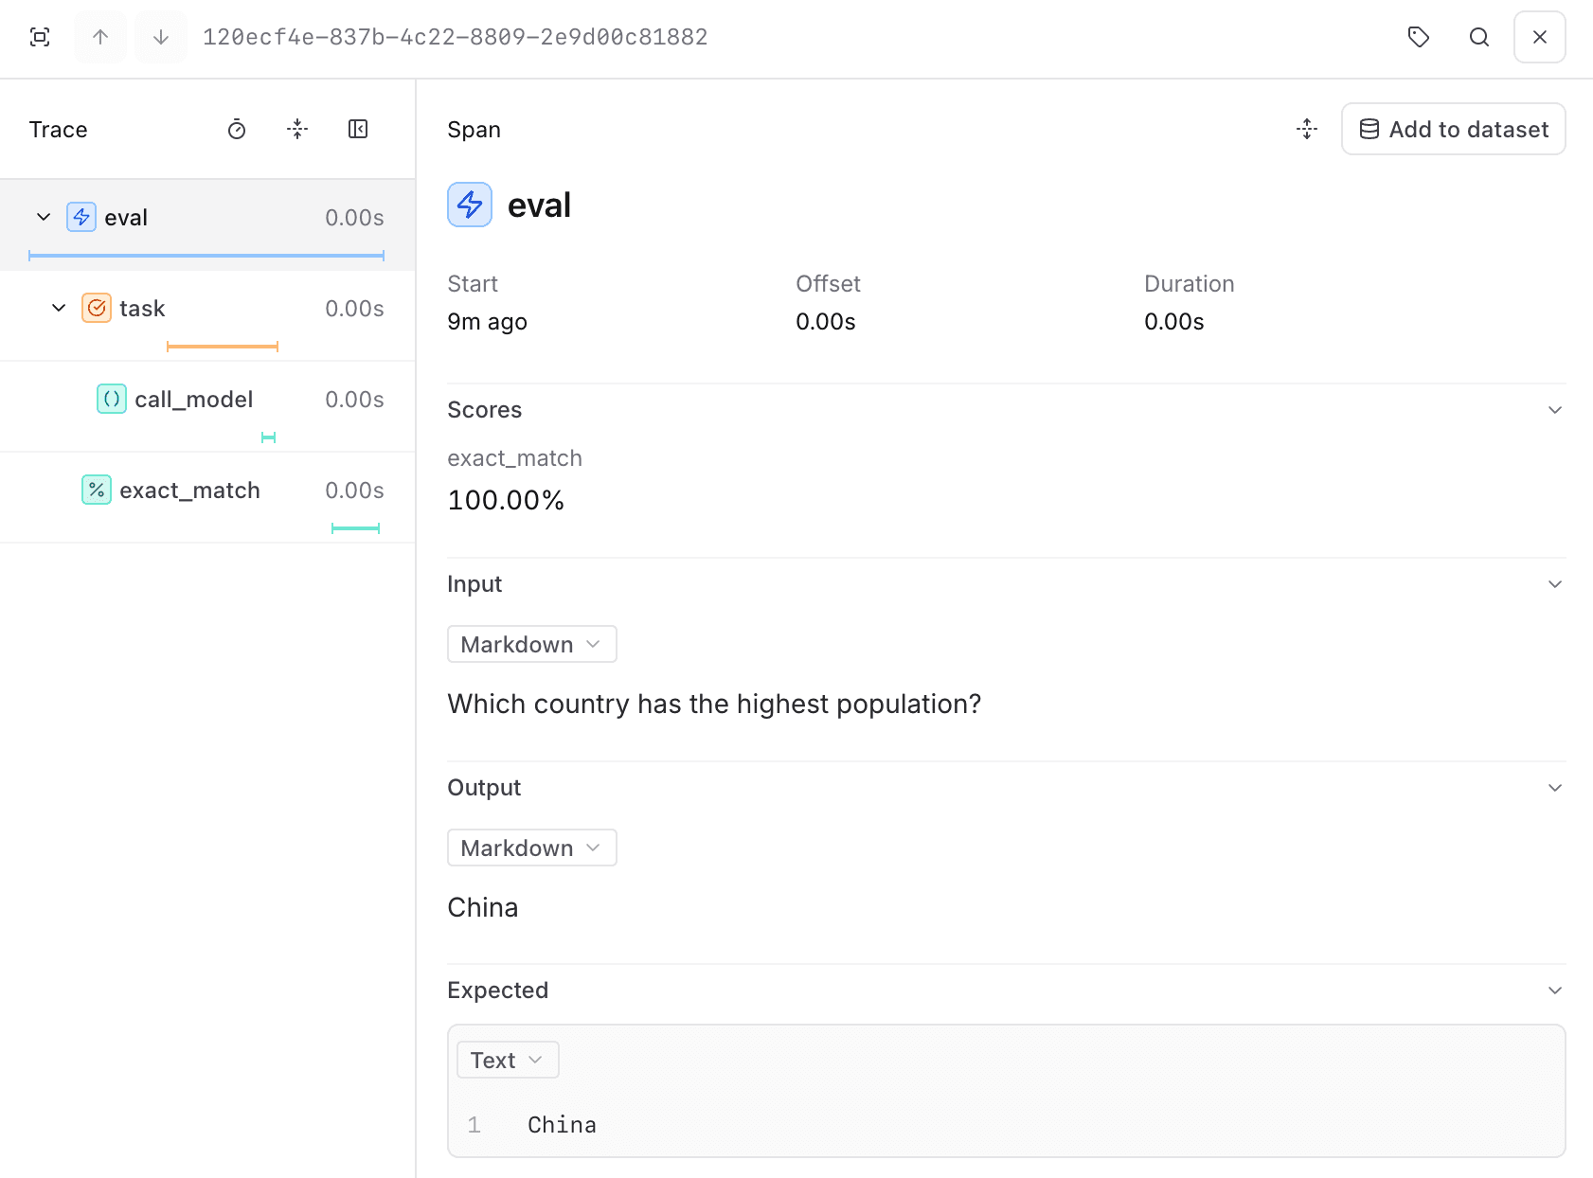Toggle the trace sidebar panel layout
Image resolution: width=1593 pixels, height=1178 pixels.
[358, 130]
